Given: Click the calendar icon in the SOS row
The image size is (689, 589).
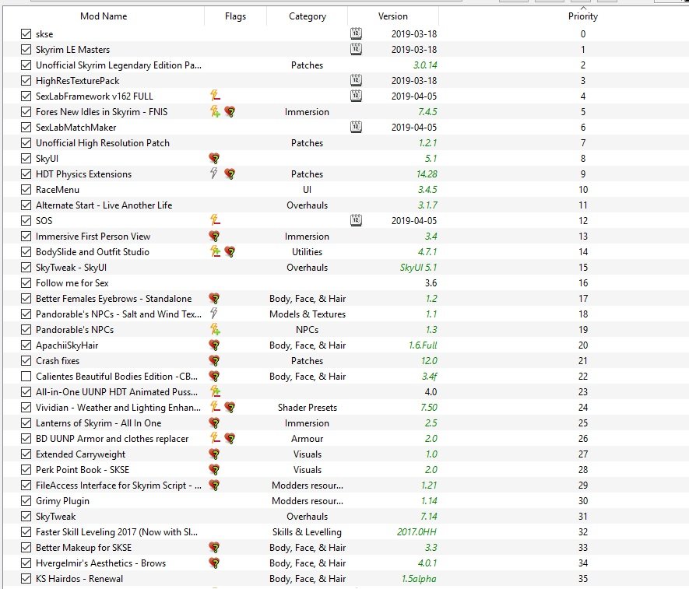Looking at the screenshot, I should (x=356, y=220).
